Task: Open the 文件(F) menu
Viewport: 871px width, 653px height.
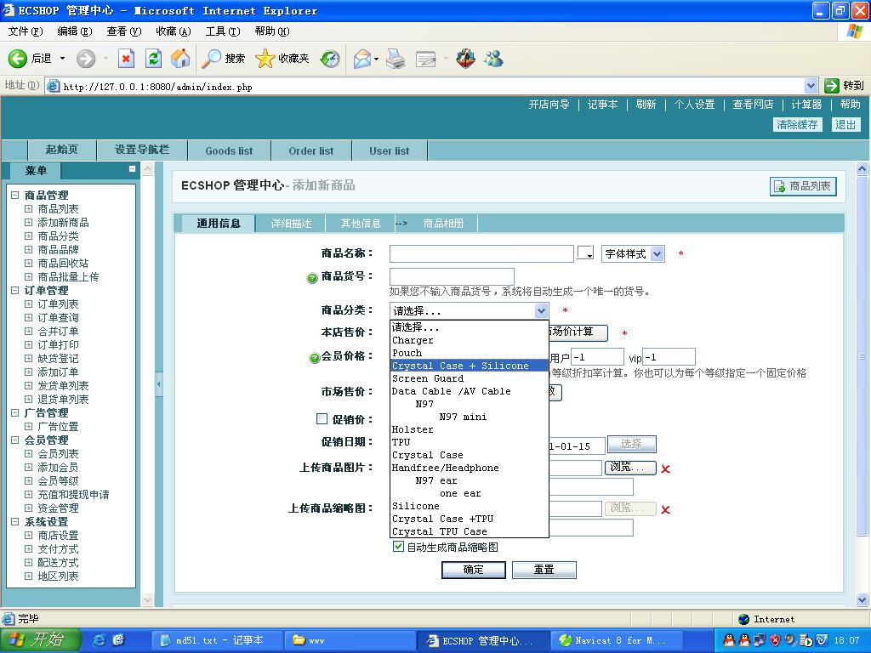Action: pyautogui.click(x=26, y=31)
